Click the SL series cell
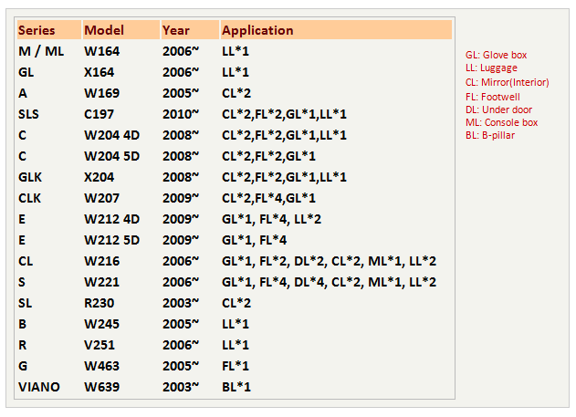Viewport: 576px width, 417px height. [x=26, y=303]
